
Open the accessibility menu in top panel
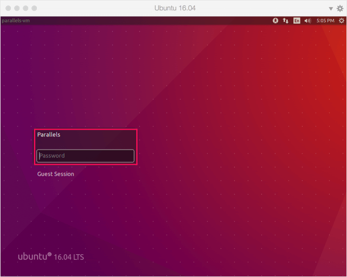(x=275, y=21)
